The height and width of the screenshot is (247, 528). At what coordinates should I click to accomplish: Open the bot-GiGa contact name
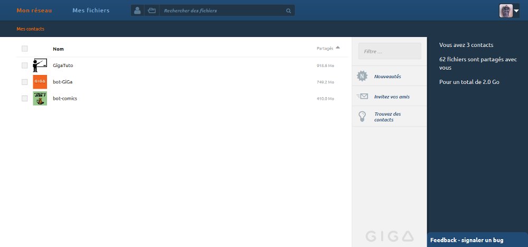click(63, 82)
